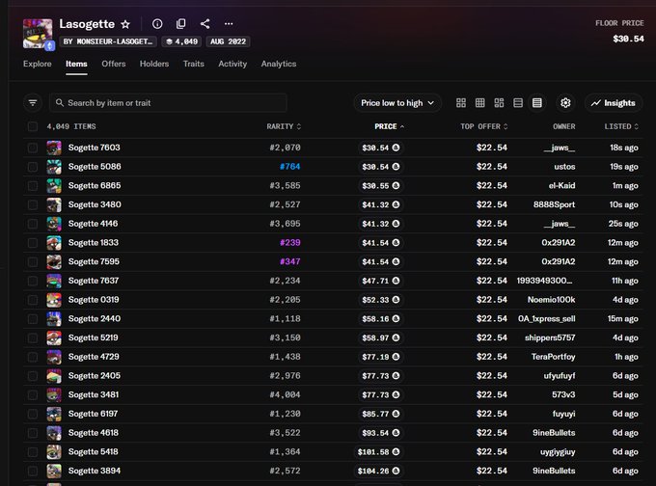Copy collection address icon

pyautogui.click(x=180, y=24)
